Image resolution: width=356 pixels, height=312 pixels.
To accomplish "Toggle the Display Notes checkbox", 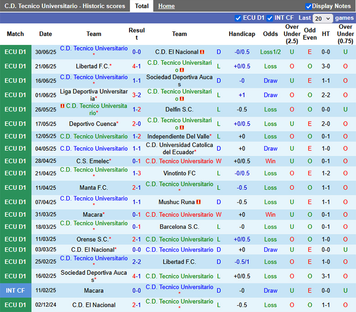I will tap(308, 6).
